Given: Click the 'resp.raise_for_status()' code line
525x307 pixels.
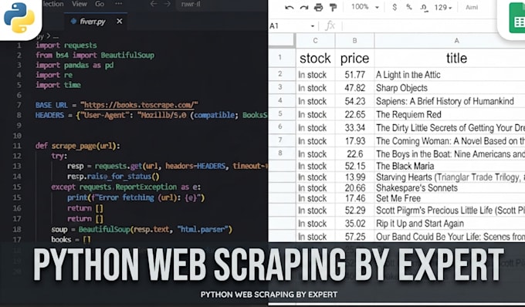Looking at the screenshot, I should click(x=113, y=176).
